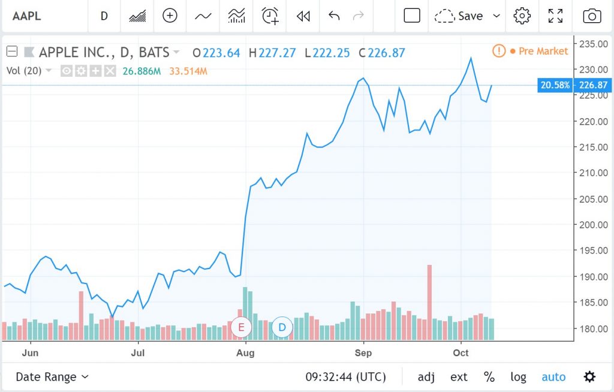Image resolution: width=614 pixels, height=392 pixels.
Task: Expand the Date Range dropdown
Action: point(52,377)
